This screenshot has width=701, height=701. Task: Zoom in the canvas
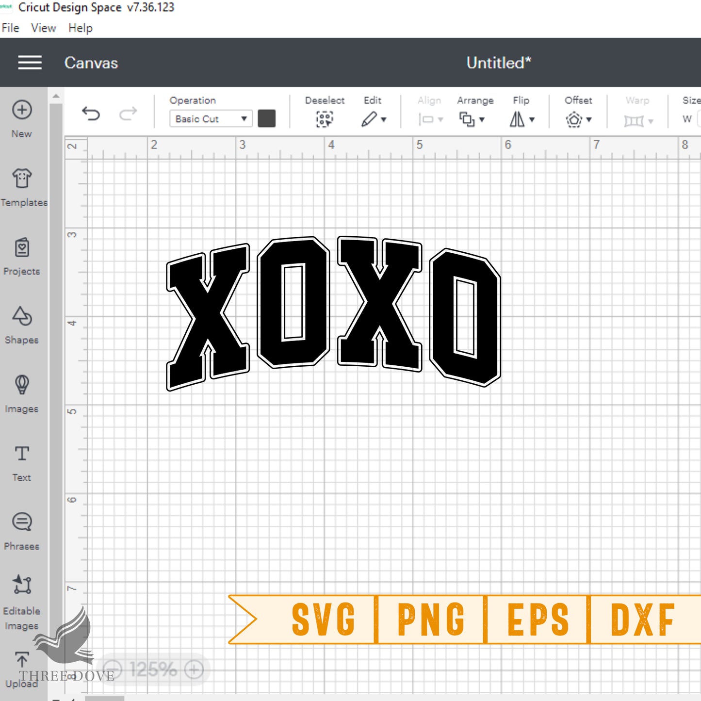tap(194, 670)
